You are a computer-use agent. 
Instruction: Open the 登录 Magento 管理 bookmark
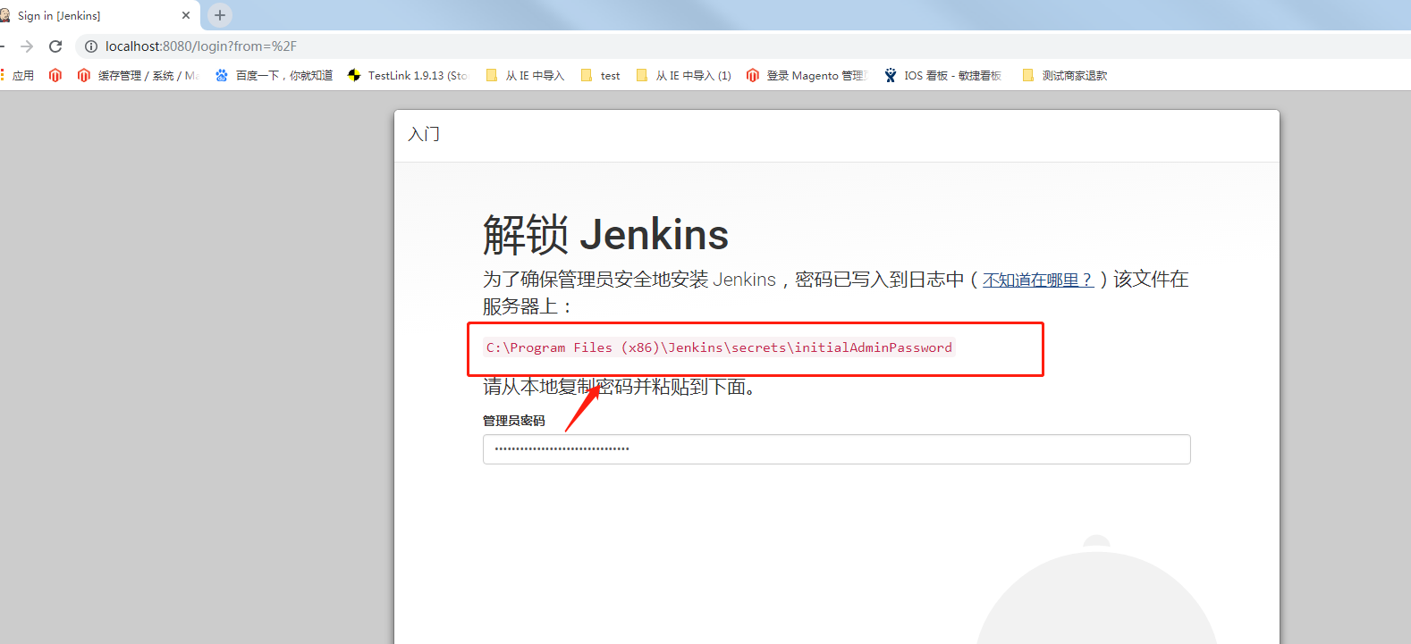pos(807,76)
